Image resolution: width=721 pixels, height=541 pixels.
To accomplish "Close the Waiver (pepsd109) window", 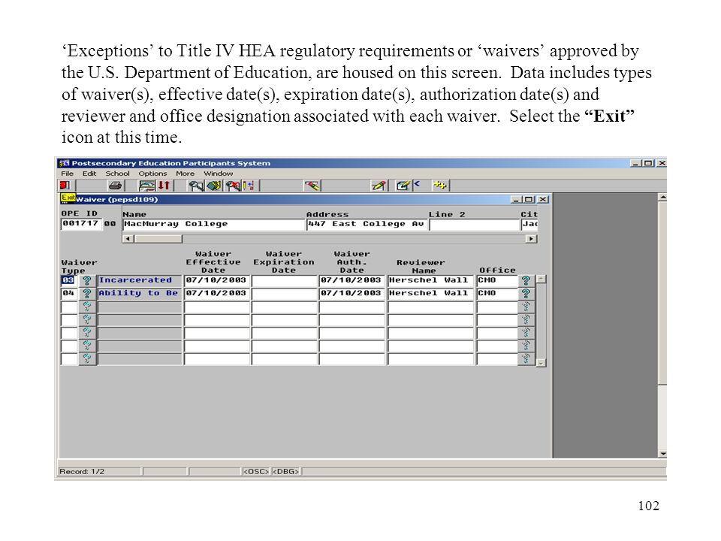I will click(543, 200).
